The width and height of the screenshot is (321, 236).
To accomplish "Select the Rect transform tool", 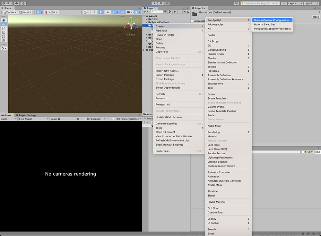I will pyautogui.click(x=4, y=37).
